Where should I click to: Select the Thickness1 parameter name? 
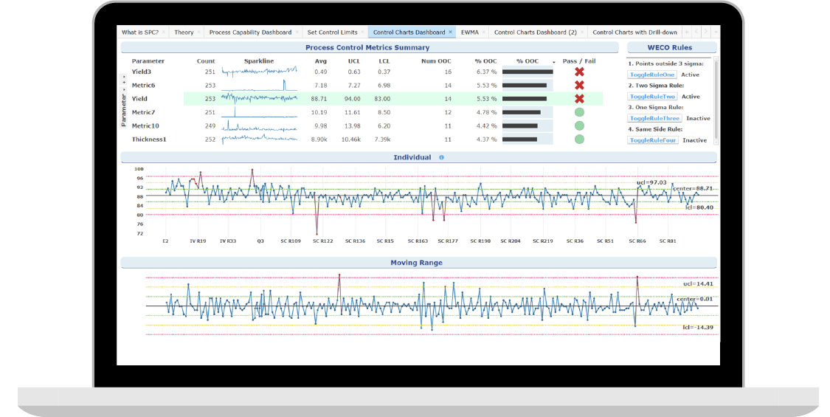tap(149, 139)
